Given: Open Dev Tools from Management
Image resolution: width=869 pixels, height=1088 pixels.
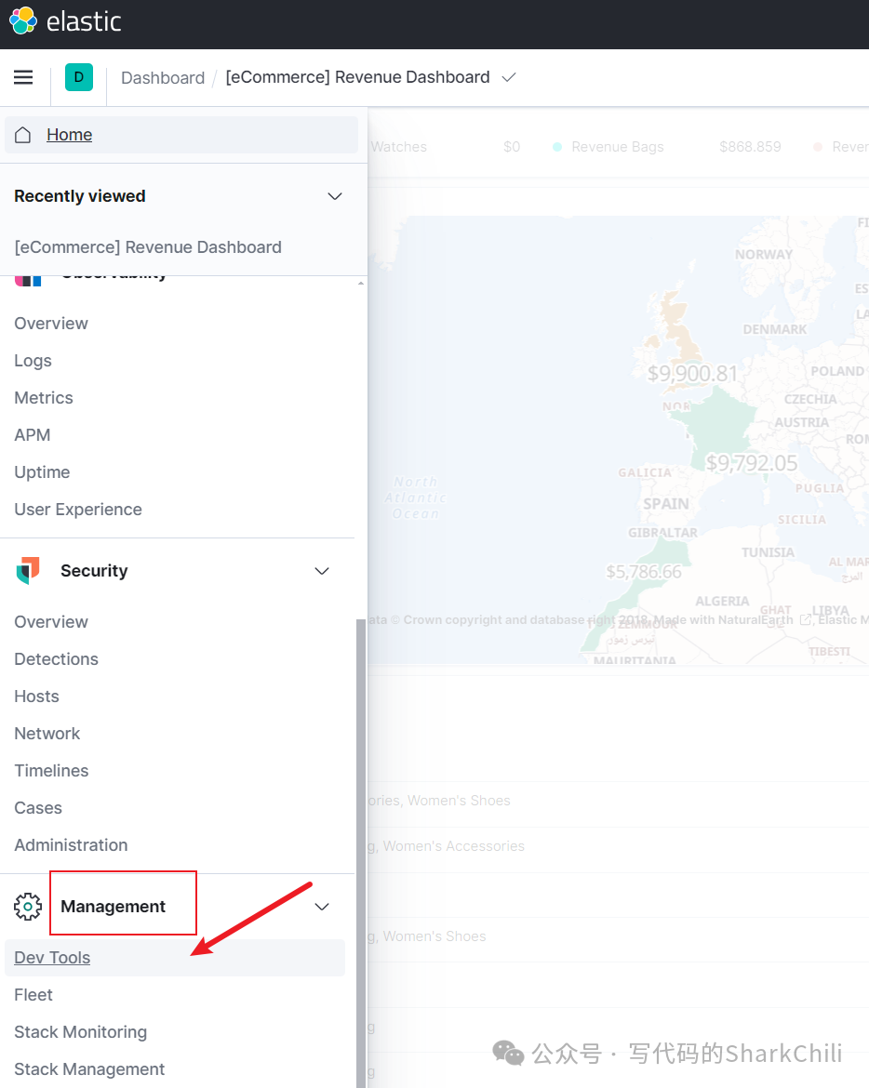Looking at the screenshot, I should click(x=52, y=958).
